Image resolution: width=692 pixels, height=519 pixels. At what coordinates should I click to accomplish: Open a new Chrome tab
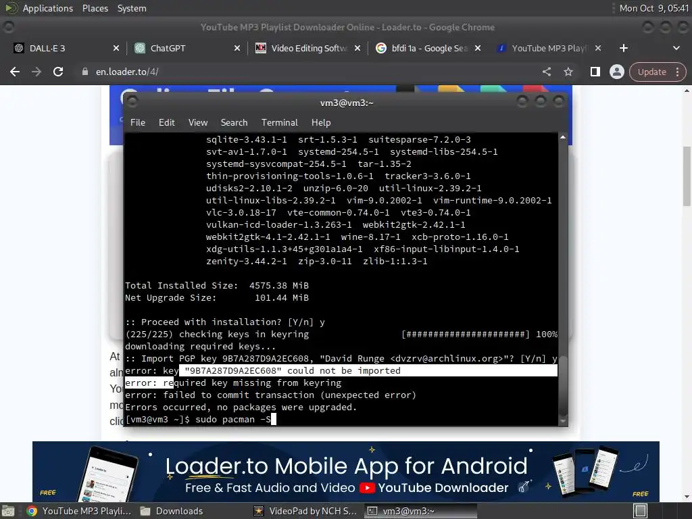click(x=623, y=48)
